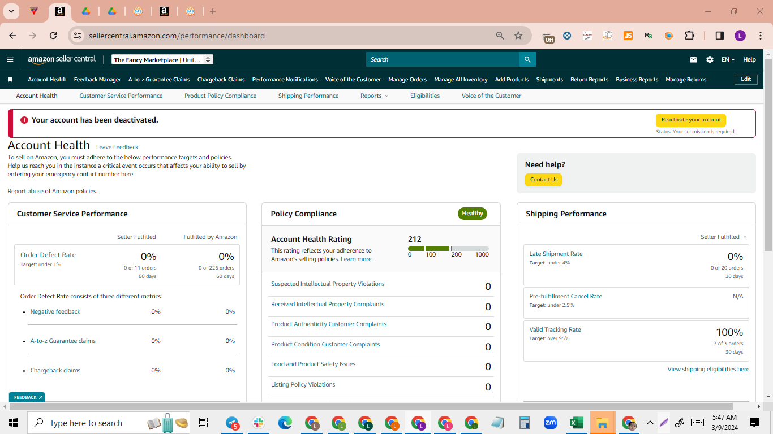The height and width of the screenshot is (434, 773).
Task: Open Suspected Intellectual Property Violations link
Action: pos(328,284)
